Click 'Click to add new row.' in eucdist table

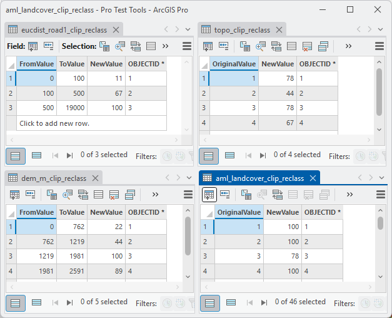[91, 123]
